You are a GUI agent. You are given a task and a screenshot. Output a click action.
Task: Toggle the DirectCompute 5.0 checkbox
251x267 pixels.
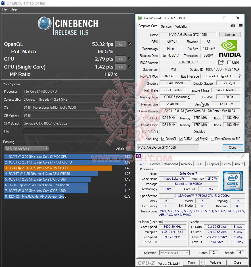[x=212, y=139]
